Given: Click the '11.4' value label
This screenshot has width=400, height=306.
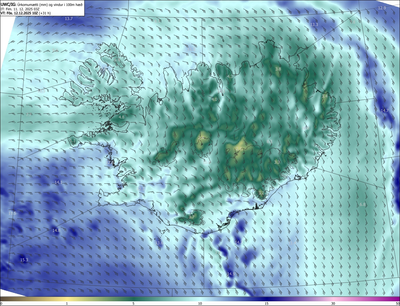Looking at the screenshot, I should tap(293, 243).
